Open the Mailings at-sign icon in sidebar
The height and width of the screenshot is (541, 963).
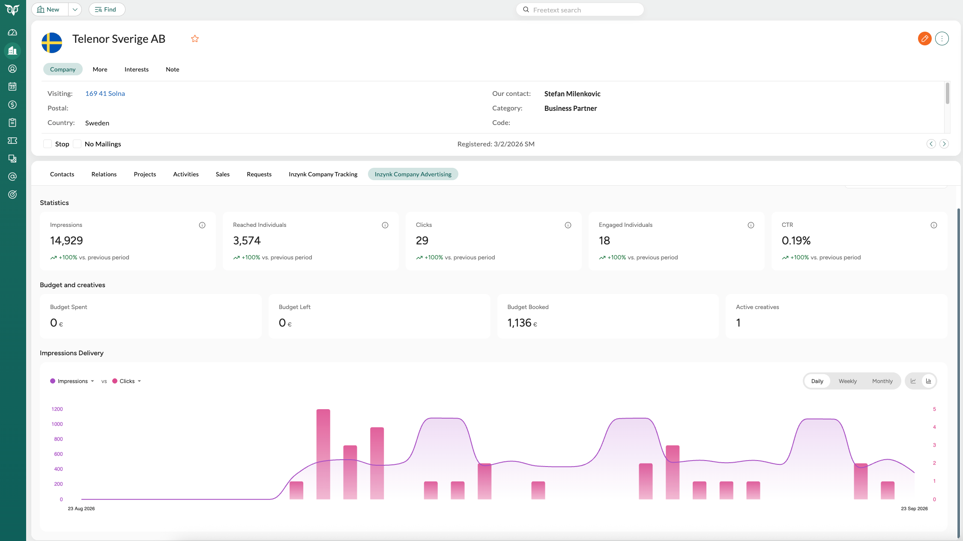click(x=12, y=177)
